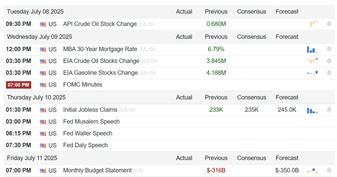Click the Monthly Budget Statement $-316B value
337x177 pixels.
pos(216,171)
